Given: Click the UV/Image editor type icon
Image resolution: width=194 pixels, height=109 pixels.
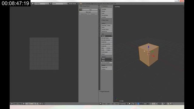Looking at the screenshot, I should pos(12,104).
